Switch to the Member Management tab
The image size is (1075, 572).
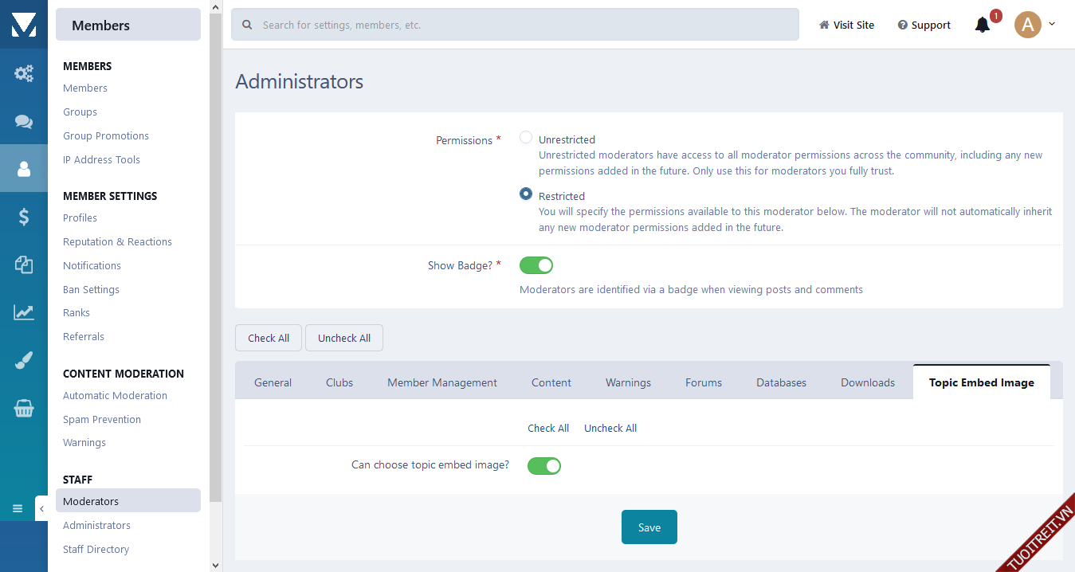442,382
